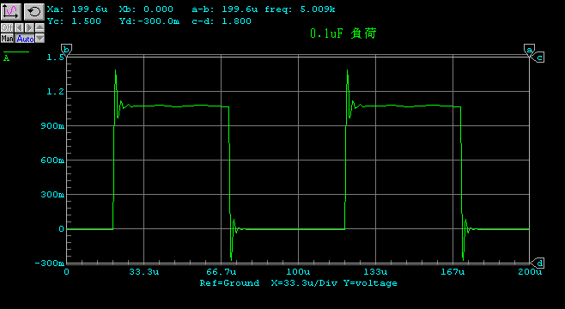Click the circular reset arrow icon
Viewport: 565px width, 309px height.
[34, 12]
